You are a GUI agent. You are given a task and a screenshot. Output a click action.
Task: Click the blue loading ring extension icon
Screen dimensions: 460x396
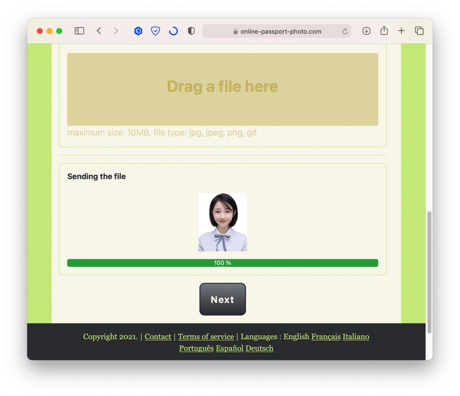pos(173,31)
